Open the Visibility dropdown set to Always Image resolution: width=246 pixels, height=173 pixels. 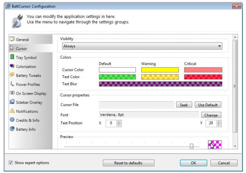pyautogui.click(x=142, y=46)
